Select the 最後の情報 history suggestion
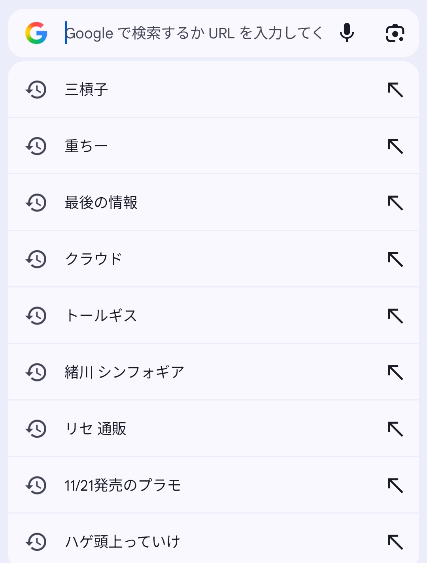 point(101,203)
